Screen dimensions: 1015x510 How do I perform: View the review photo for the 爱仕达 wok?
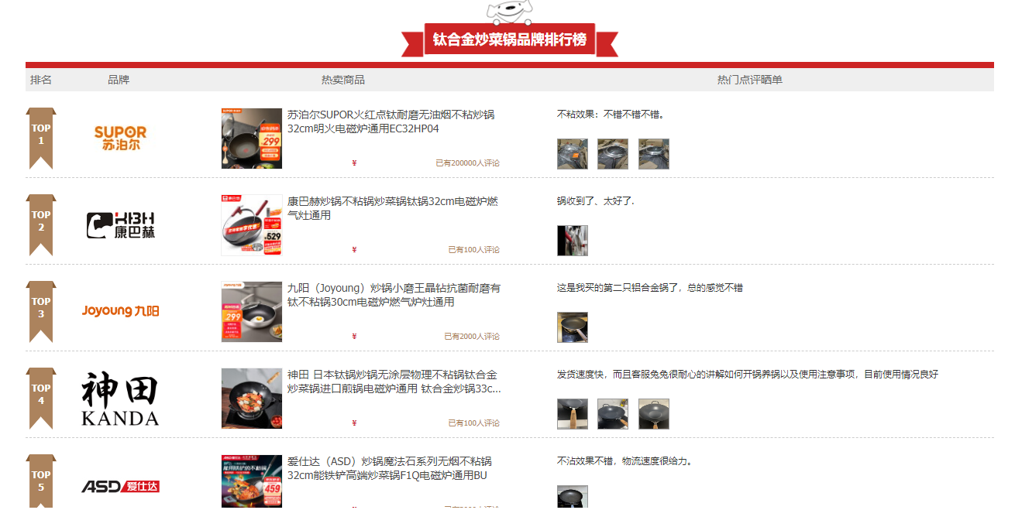(573, 497)
